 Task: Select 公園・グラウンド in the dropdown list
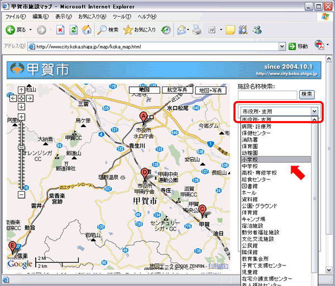click(x=276, y=206)
